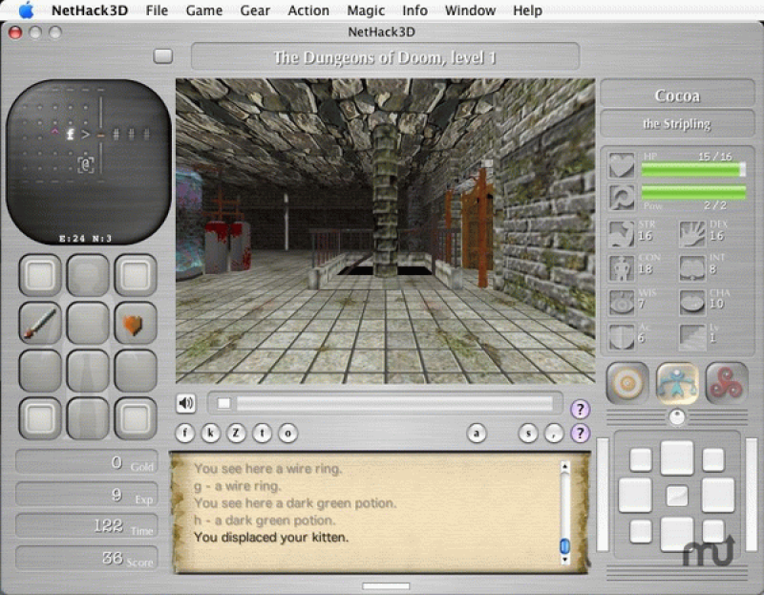Toggle the speaker sound icon
Image resolution: width=764 pixels, height=595 pixels.
click(x=186, y=403)
